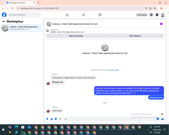Viewport: 169px width, 135px height.
Task: Open the zoom magnifier icon in address bar
Action: coord(146,8)
